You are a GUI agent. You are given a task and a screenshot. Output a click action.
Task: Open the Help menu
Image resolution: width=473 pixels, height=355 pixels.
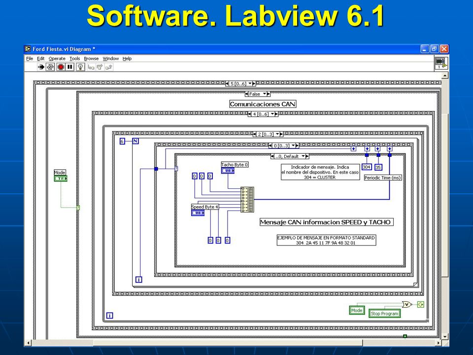pyautogui.click(x=127, y=59)
